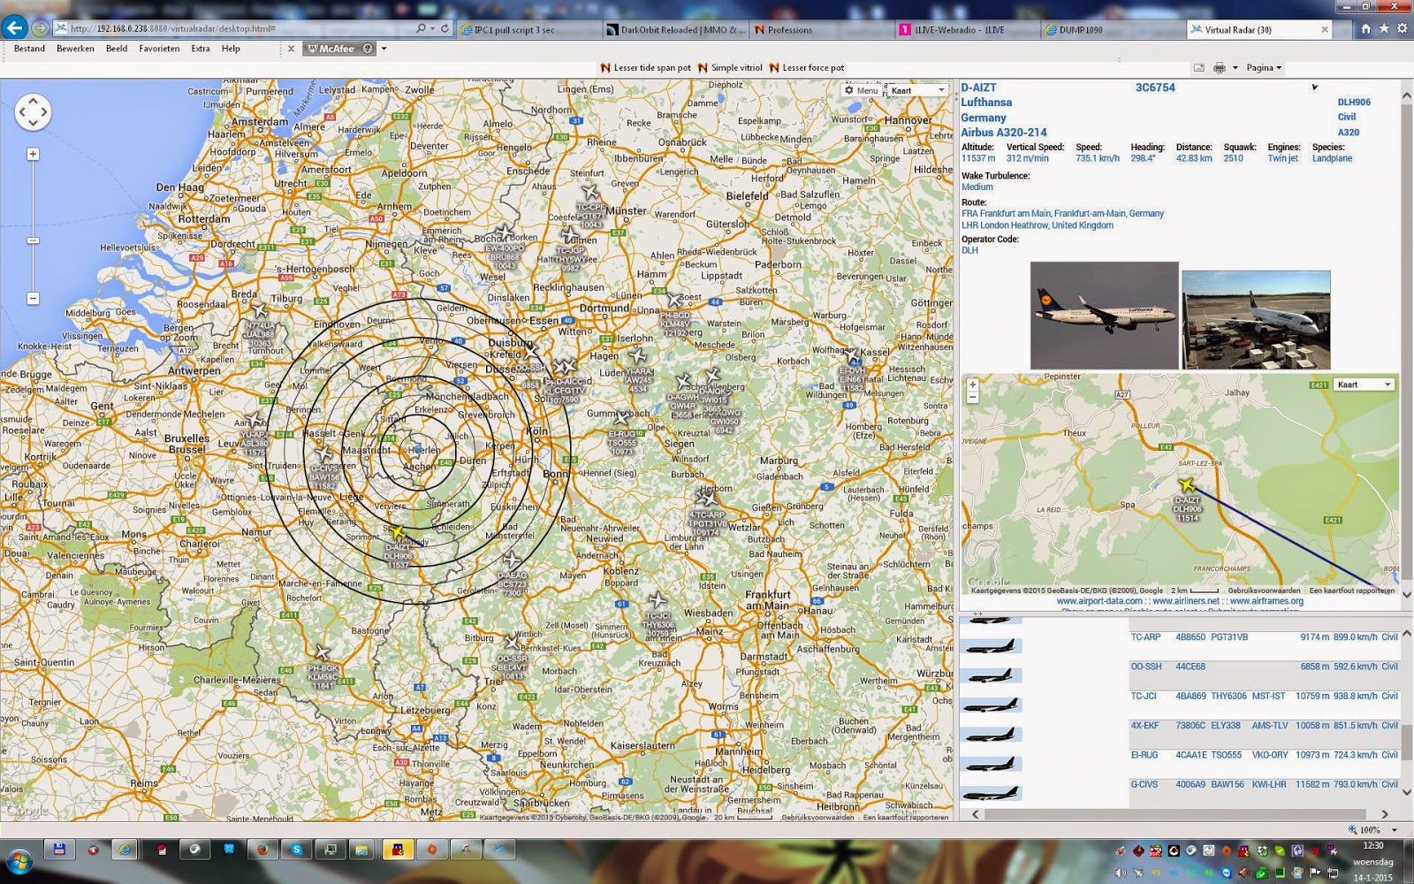Click the main map zoom slider handle
Viewport: 1414px width, 884px height.
33,240
